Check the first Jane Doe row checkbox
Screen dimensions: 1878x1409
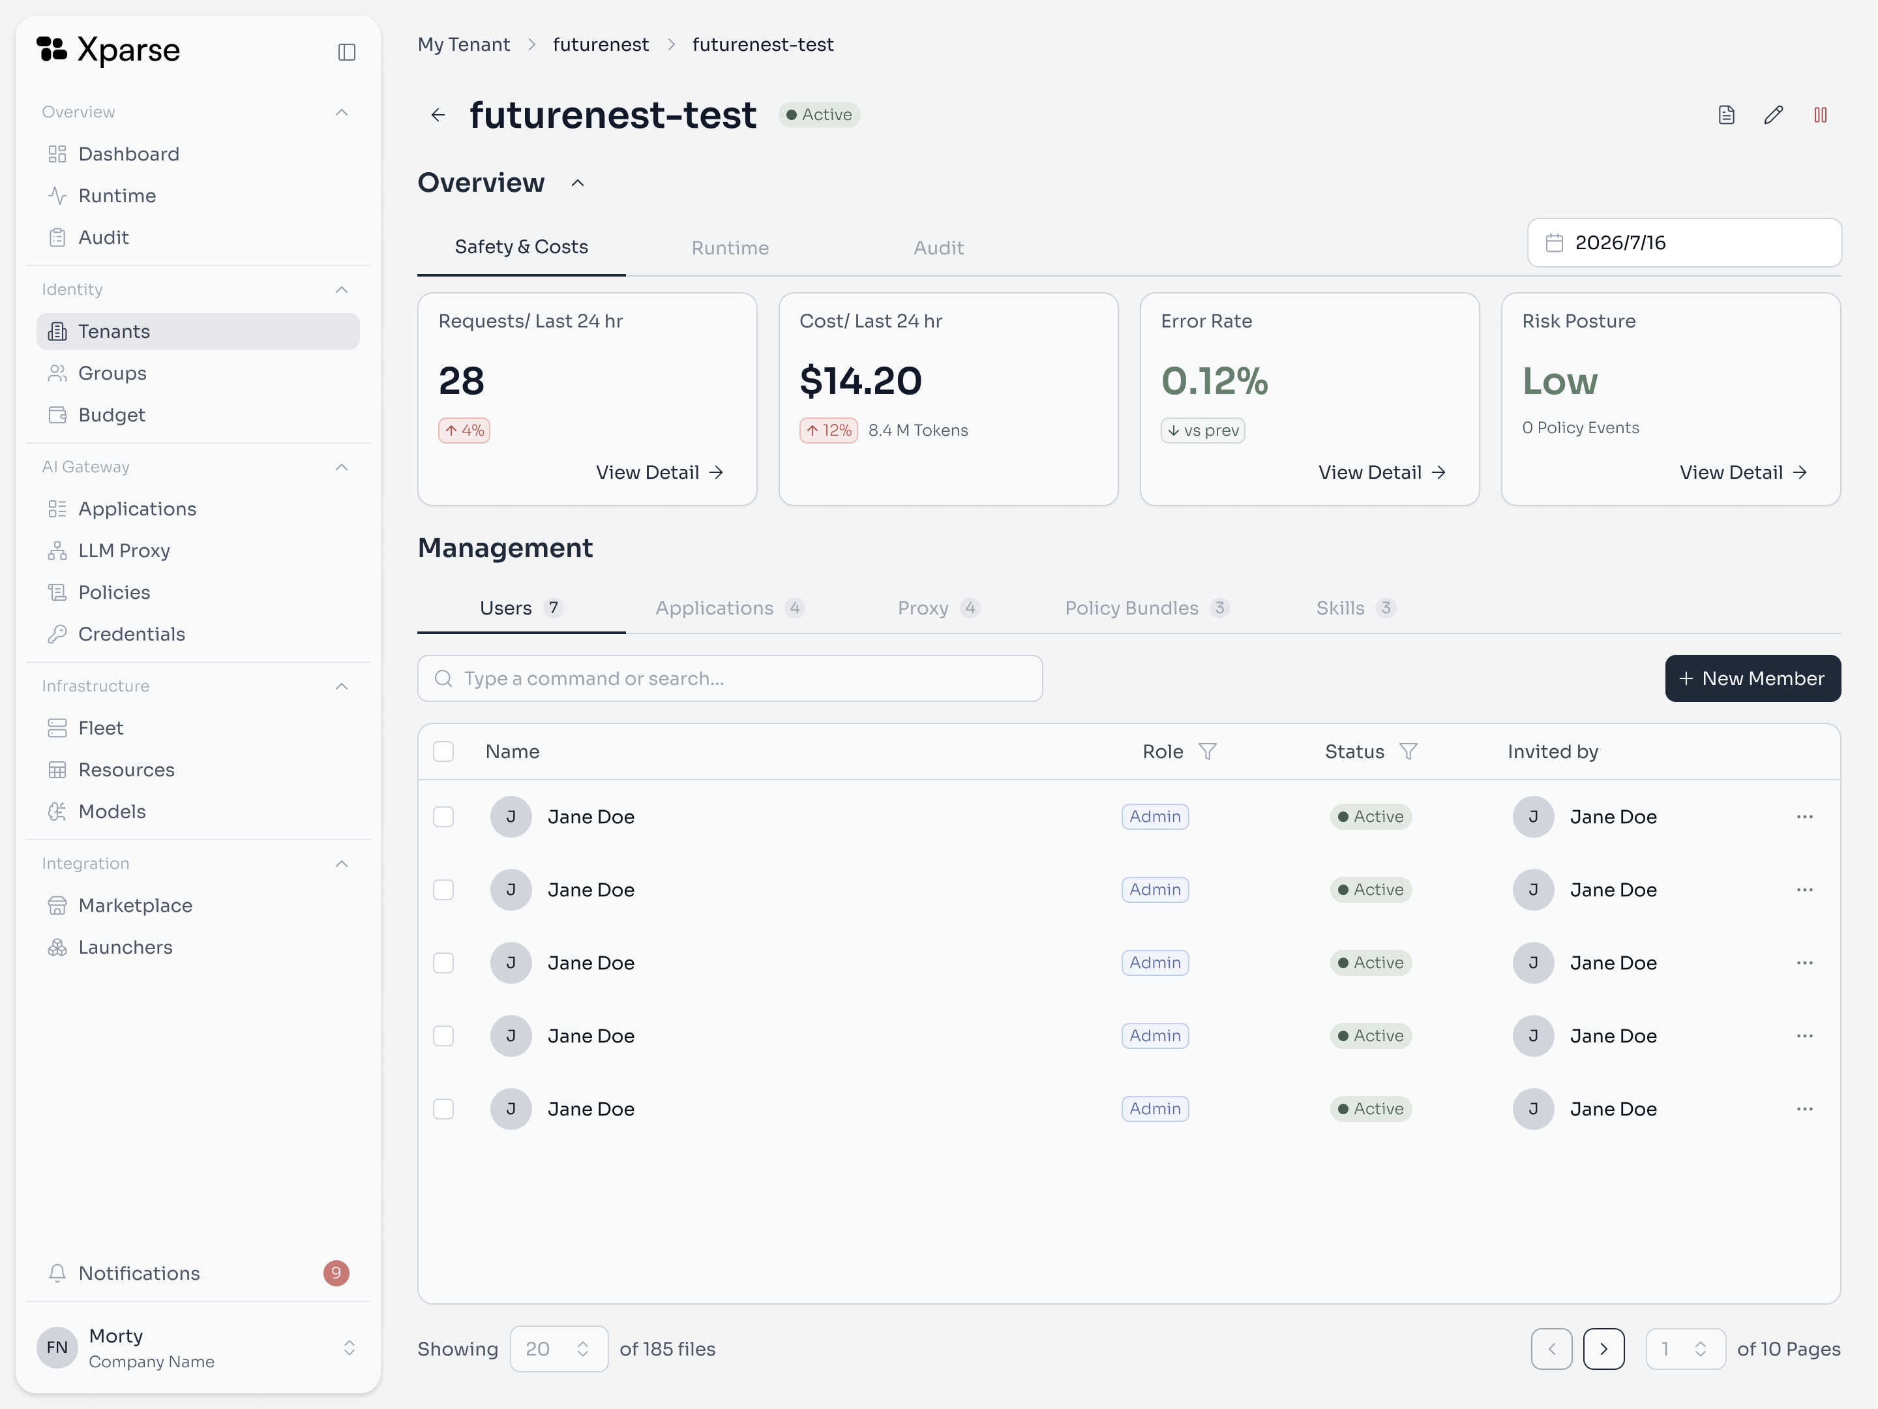443,816
